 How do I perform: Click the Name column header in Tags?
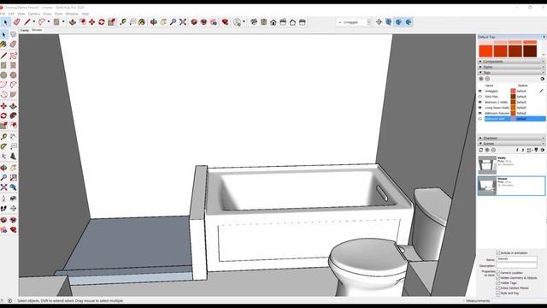[489, 86]
